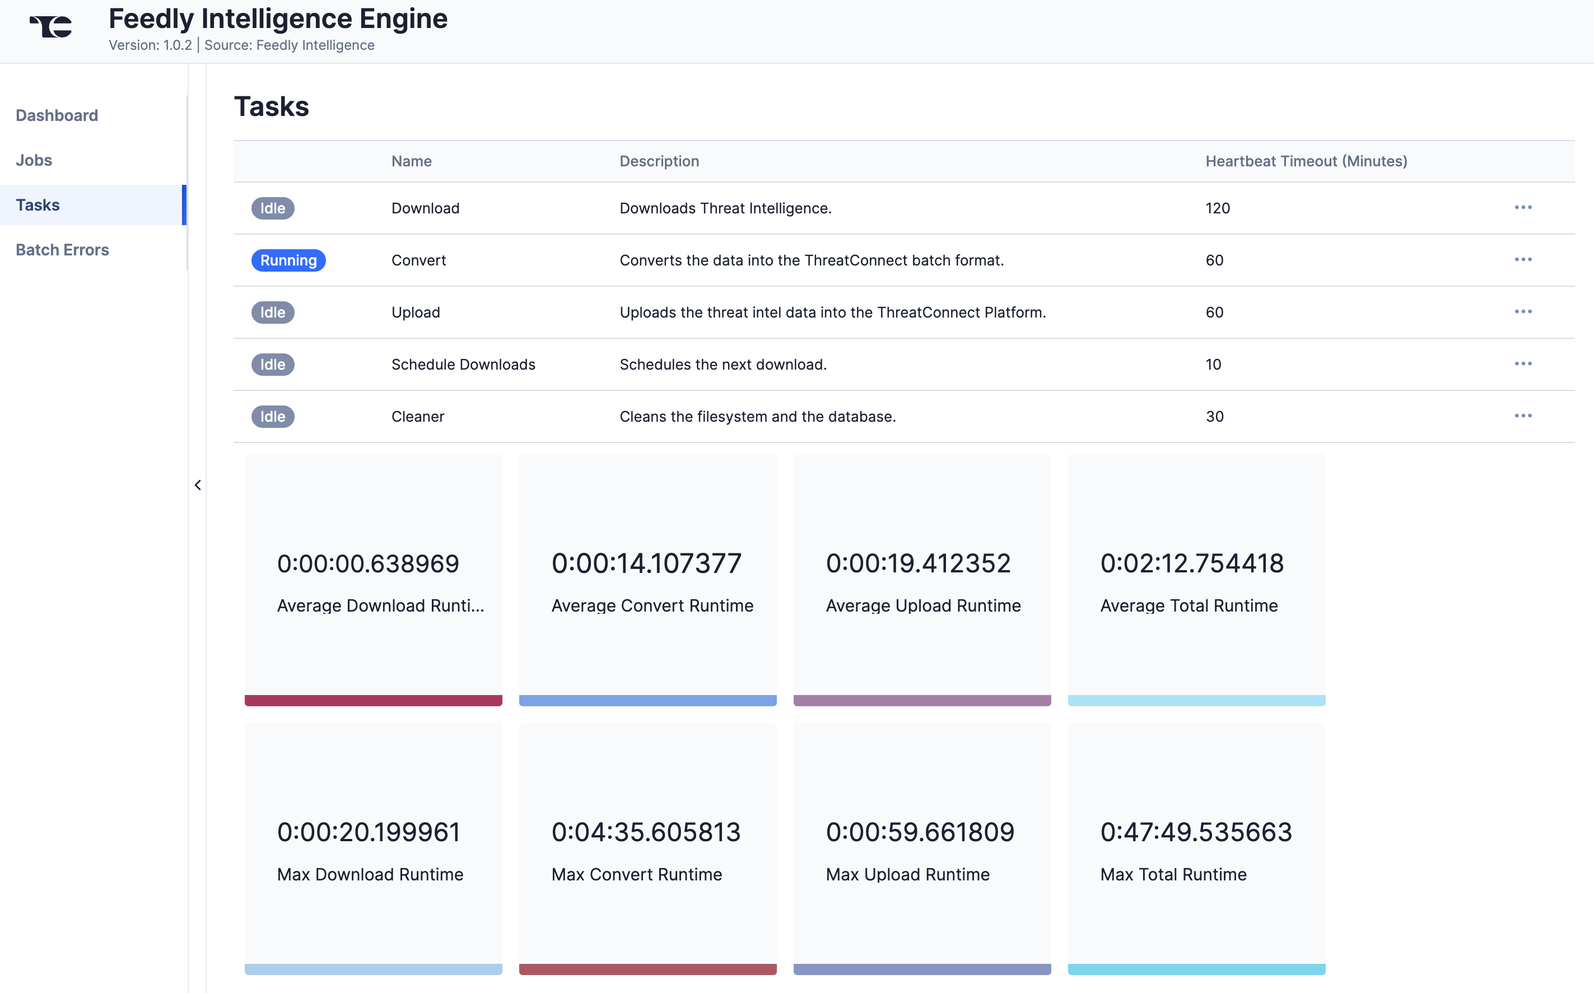Open the actions menu for the Download task
This screenshot has width=1594, height=993.
pos(1524,208)
